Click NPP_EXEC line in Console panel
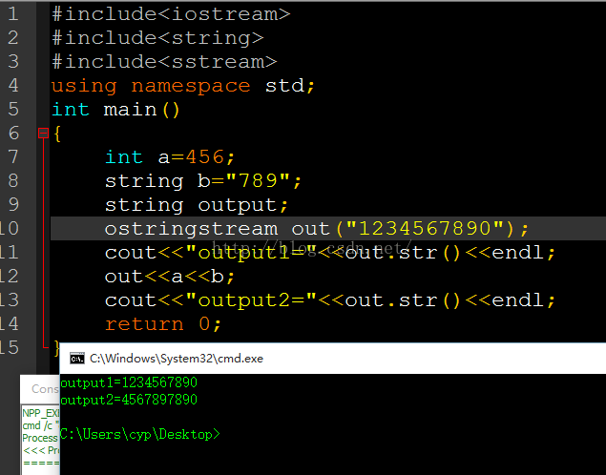The width and height of the screenshot is (606, 475). (x=41, y=413)
